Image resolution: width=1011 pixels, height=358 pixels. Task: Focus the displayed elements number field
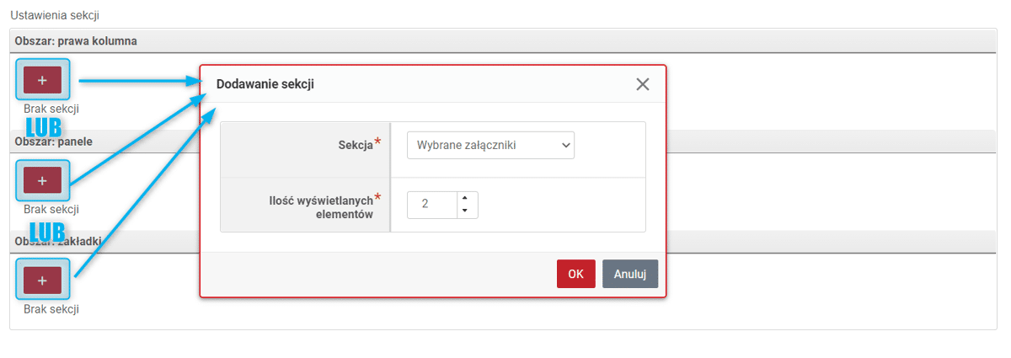coord(432,204)
